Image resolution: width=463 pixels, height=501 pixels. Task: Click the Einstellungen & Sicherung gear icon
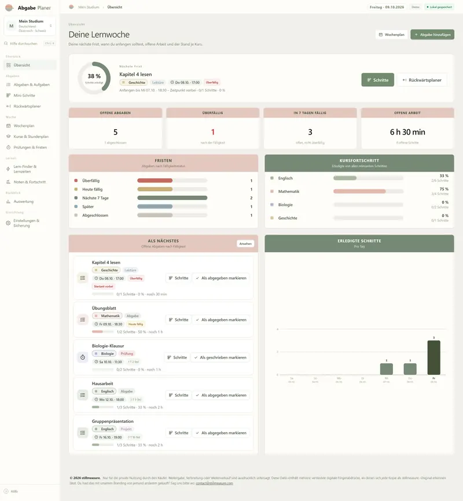[8, 223]
